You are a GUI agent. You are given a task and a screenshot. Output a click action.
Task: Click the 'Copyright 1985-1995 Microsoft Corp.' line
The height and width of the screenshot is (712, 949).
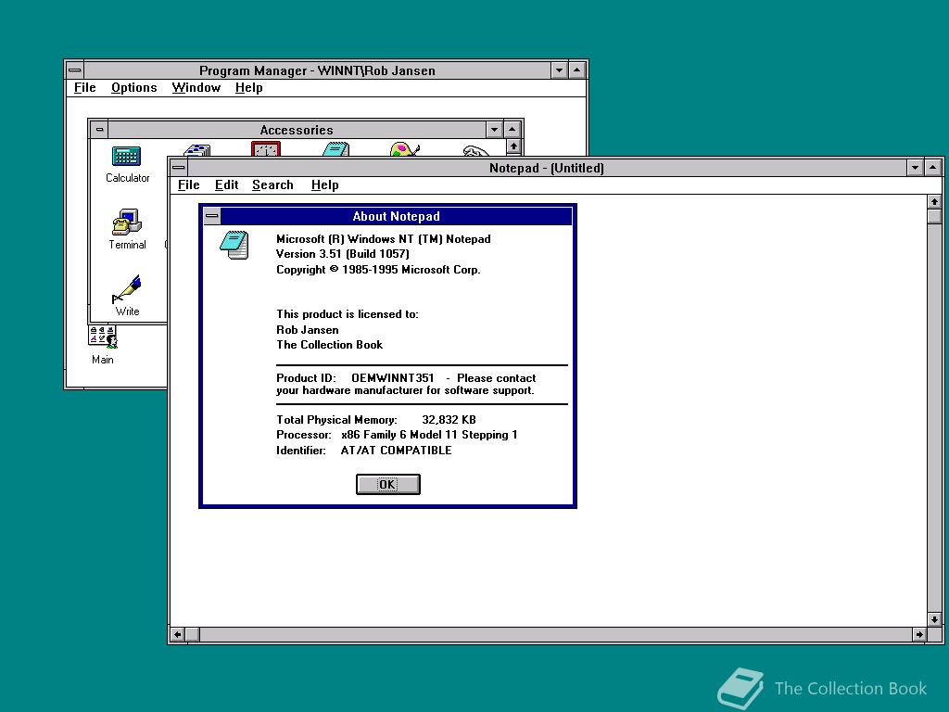pos(378,270)
